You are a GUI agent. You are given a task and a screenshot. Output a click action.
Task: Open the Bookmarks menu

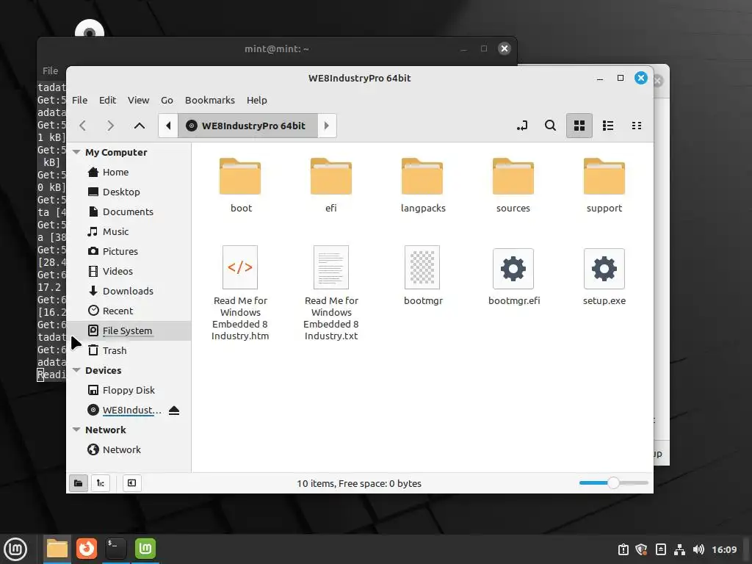pyautogui.click(x=210, y=100)
